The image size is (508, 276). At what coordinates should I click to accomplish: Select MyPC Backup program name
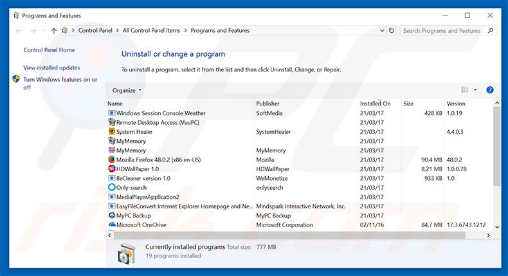134,216
